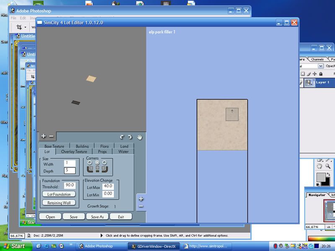
Task: Zoom out the 3D preview with minus icon
Action: [x=51, y=136]
